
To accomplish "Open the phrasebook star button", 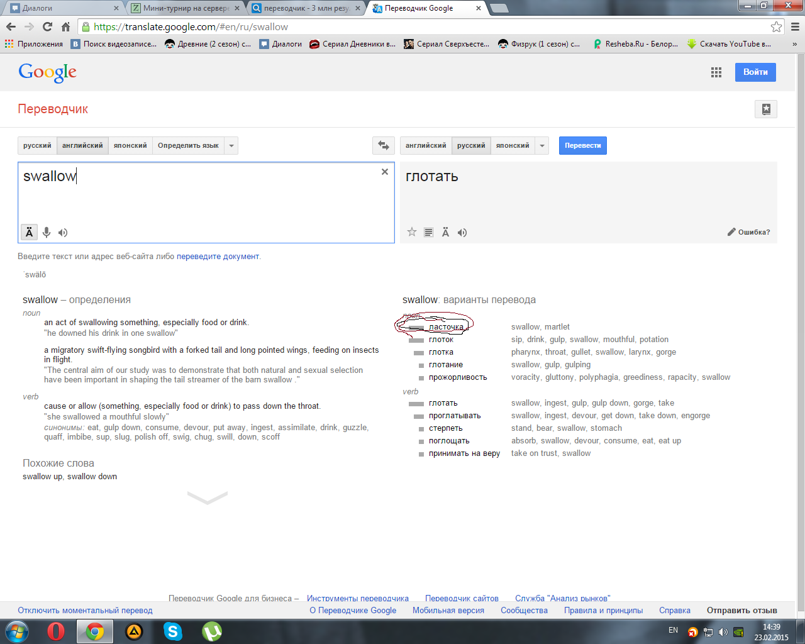I will point(765,109).
